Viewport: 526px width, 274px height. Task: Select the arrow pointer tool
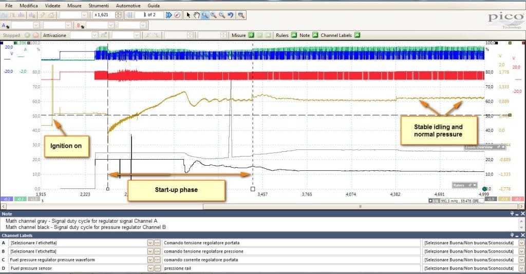coord(188,15)
